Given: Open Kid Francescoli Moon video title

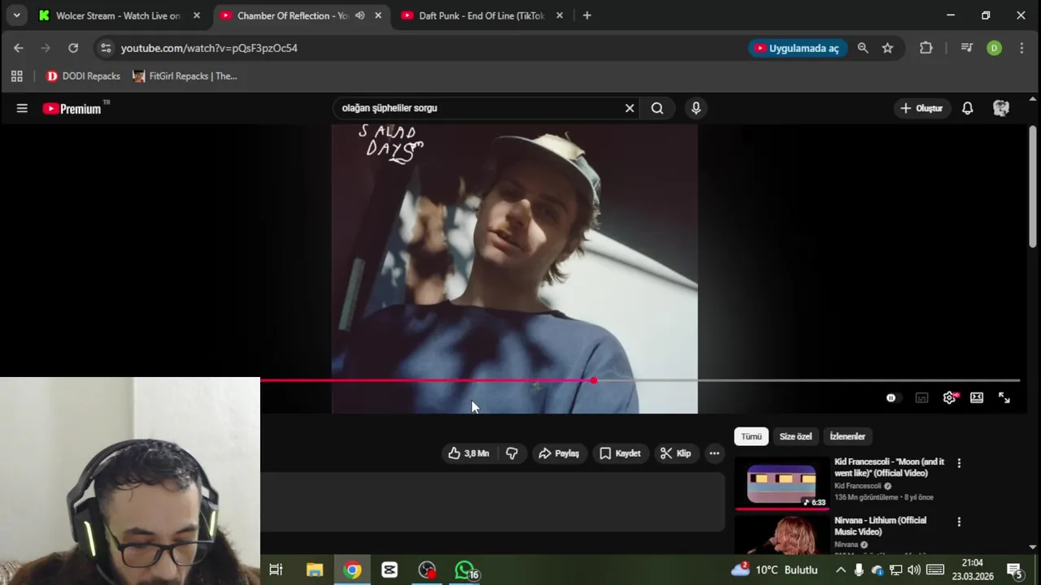Looking at the screenshot, I should [x=889, y=467].
